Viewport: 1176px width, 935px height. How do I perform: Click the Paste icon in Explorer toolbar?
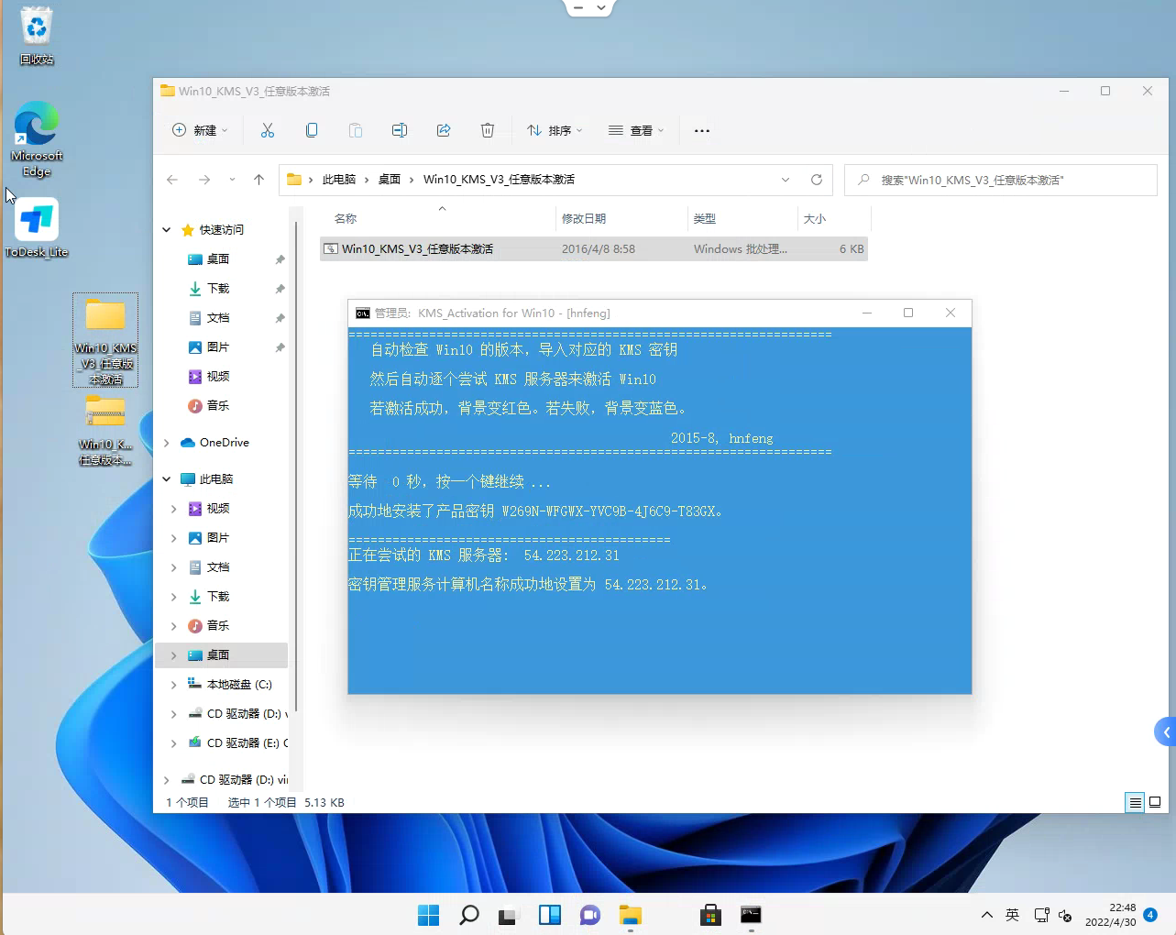(356, 131)
